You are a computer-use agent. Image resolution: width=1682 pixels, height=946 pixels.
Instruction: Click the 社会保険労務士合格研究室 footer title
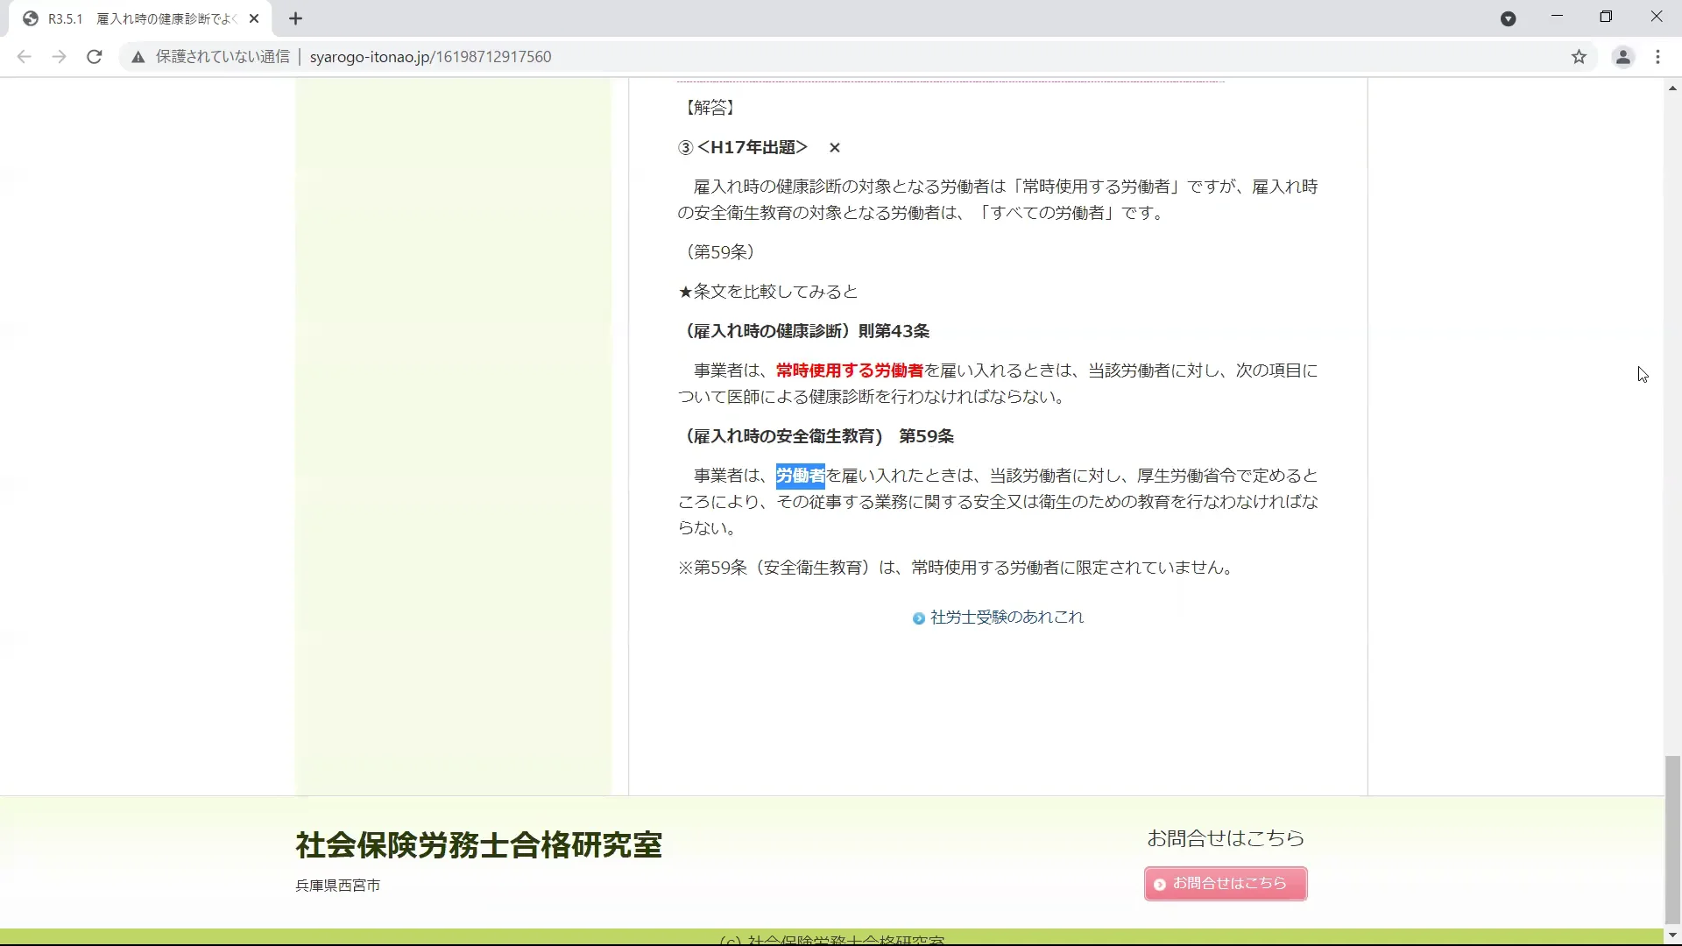tap(478, 845)
